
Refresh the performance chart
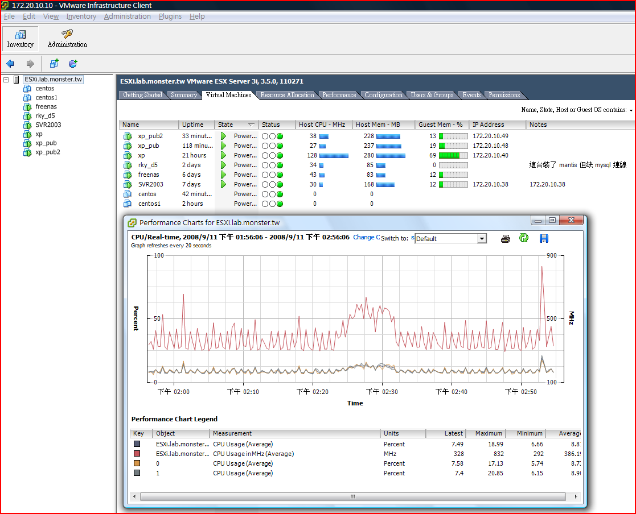[524, 238]
